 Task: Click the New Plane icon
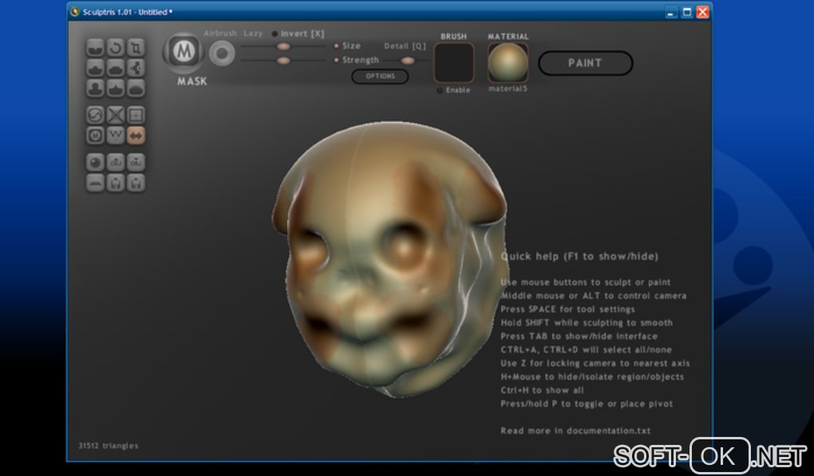click(x=95, y=183)
